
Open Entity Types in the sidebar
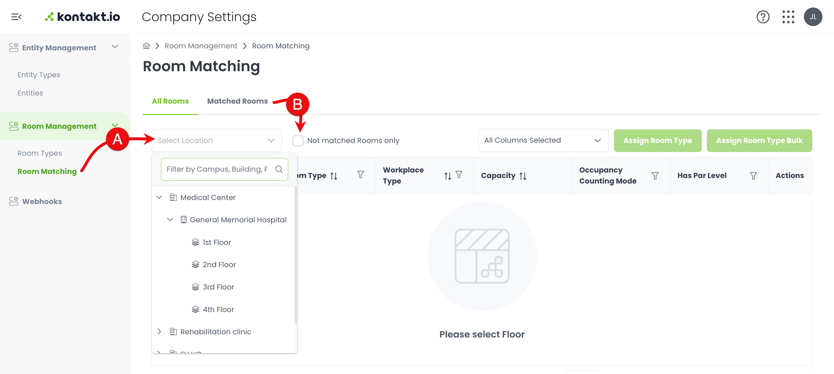[x=39, y=75]
